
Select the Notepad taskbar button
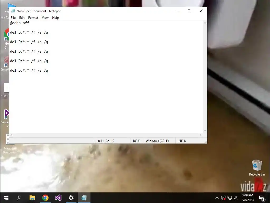(84, 198)
